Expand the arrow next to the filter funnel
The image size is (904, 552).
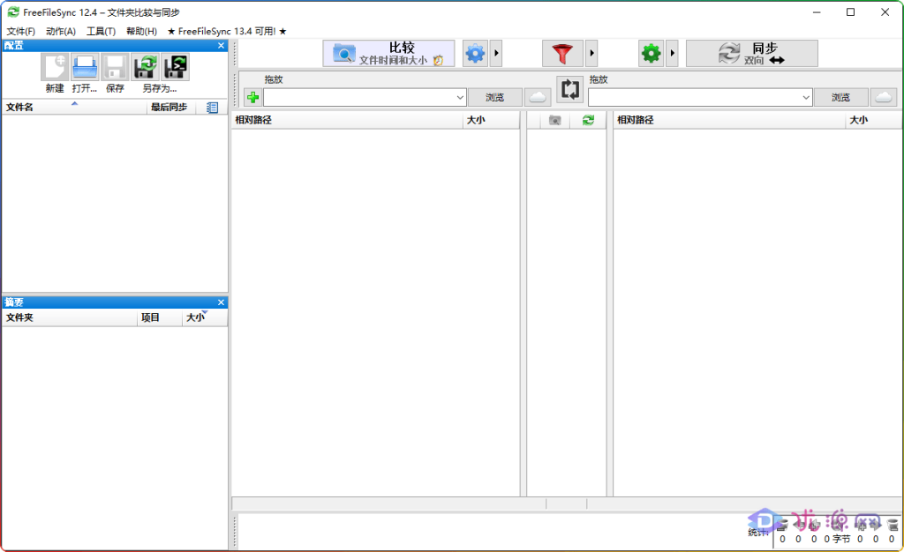click(x=591, y=54)
